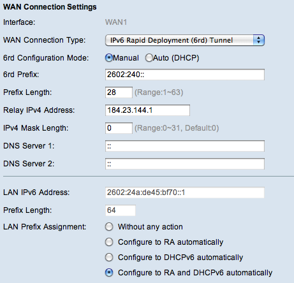
Task: Click the Without any action label text
Action: coord(151,227)
